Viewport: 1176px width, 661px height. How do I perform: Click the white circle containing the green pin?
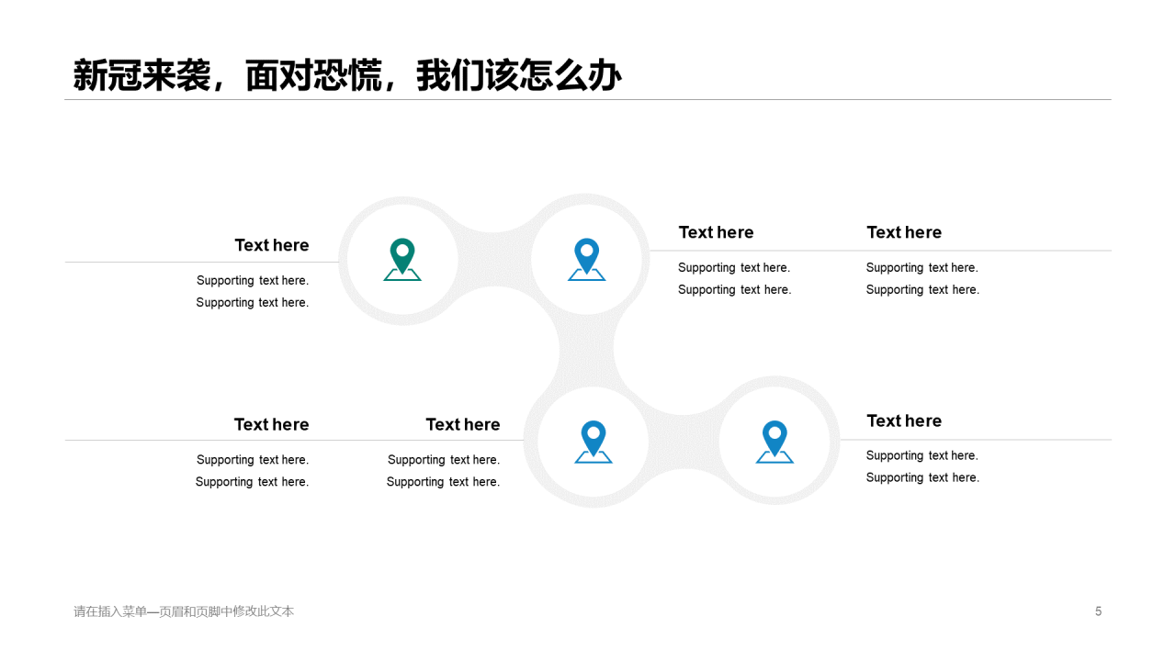coord(401,258)
